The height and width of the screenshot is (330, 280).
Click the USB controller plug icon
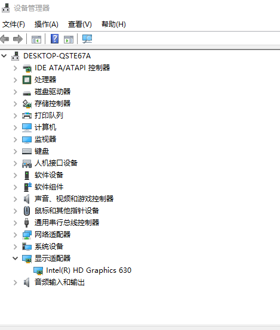(27, 223)
